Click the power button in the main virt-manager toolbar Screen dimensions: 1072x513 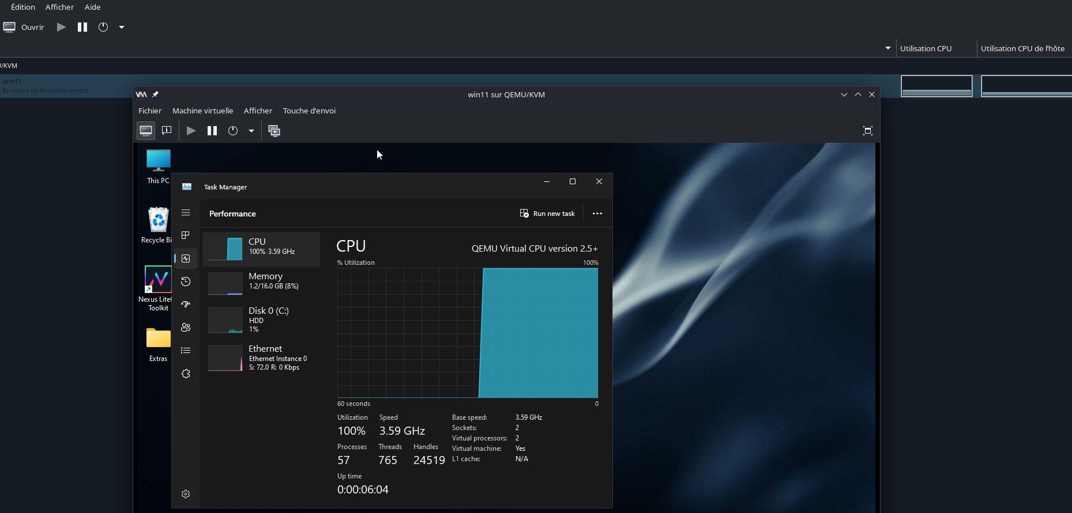coord(103,27)
